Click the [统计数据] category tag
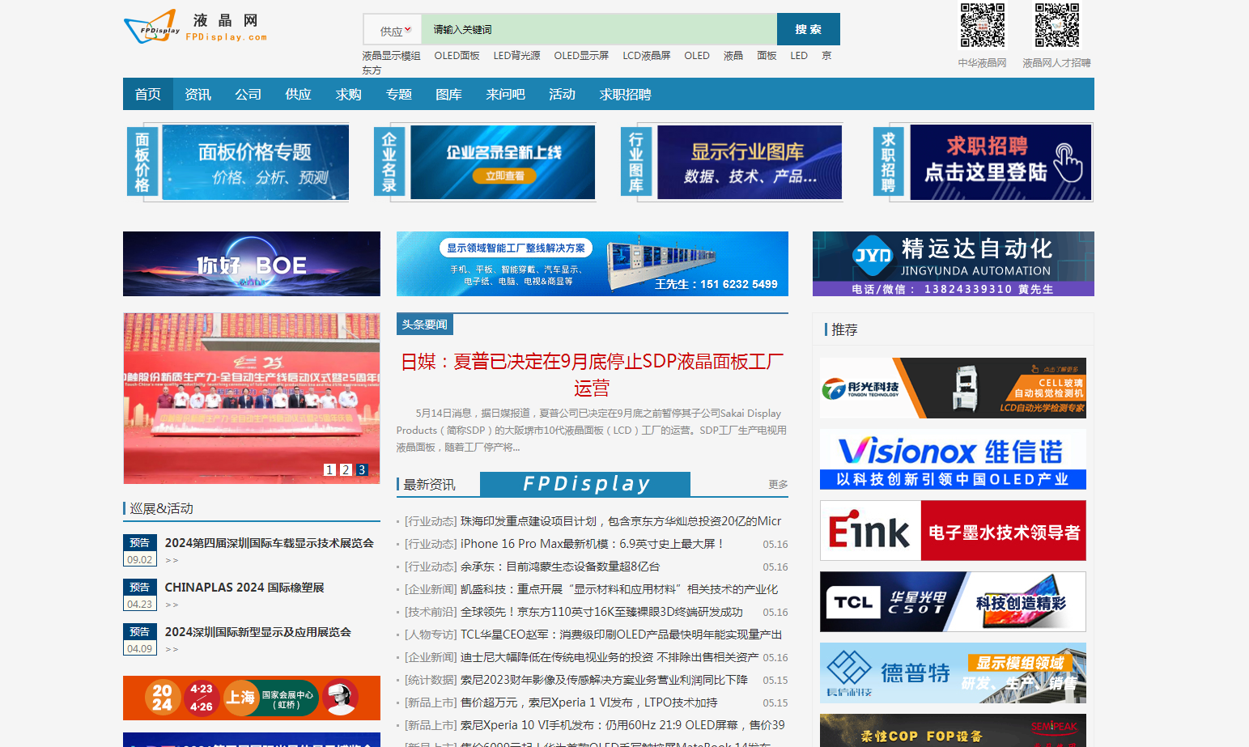This screenshot has width=1249, height=747. click(431, 680)
